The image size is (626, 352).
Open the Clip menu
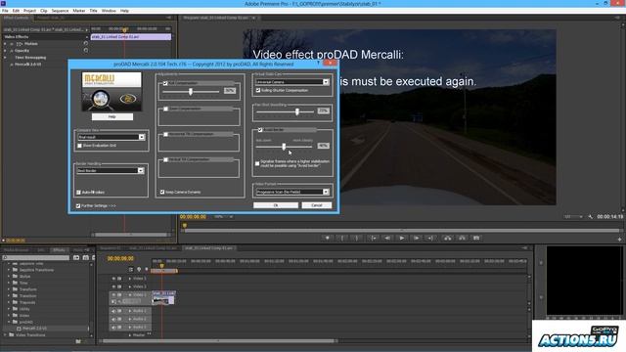43,11
